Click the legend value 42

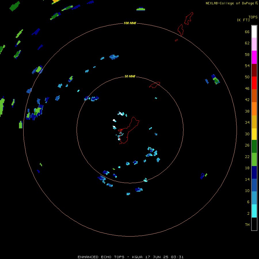pyautogui.click(x=247, y=100)
